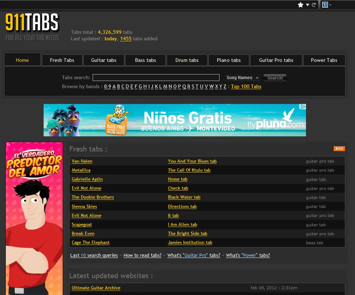The width and height of the screenshot is (355, 295).
Task: Go to the Piano tabs section
Action: [228, 60]
